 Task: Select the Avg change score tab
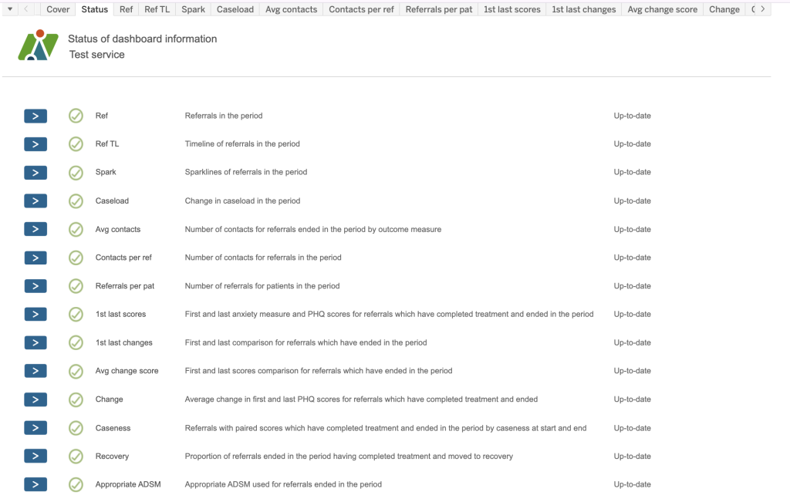662,9
